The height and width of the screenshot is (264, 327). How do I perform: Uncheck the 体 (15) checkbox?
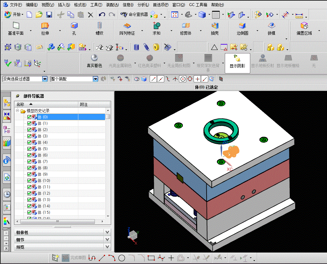29,212
